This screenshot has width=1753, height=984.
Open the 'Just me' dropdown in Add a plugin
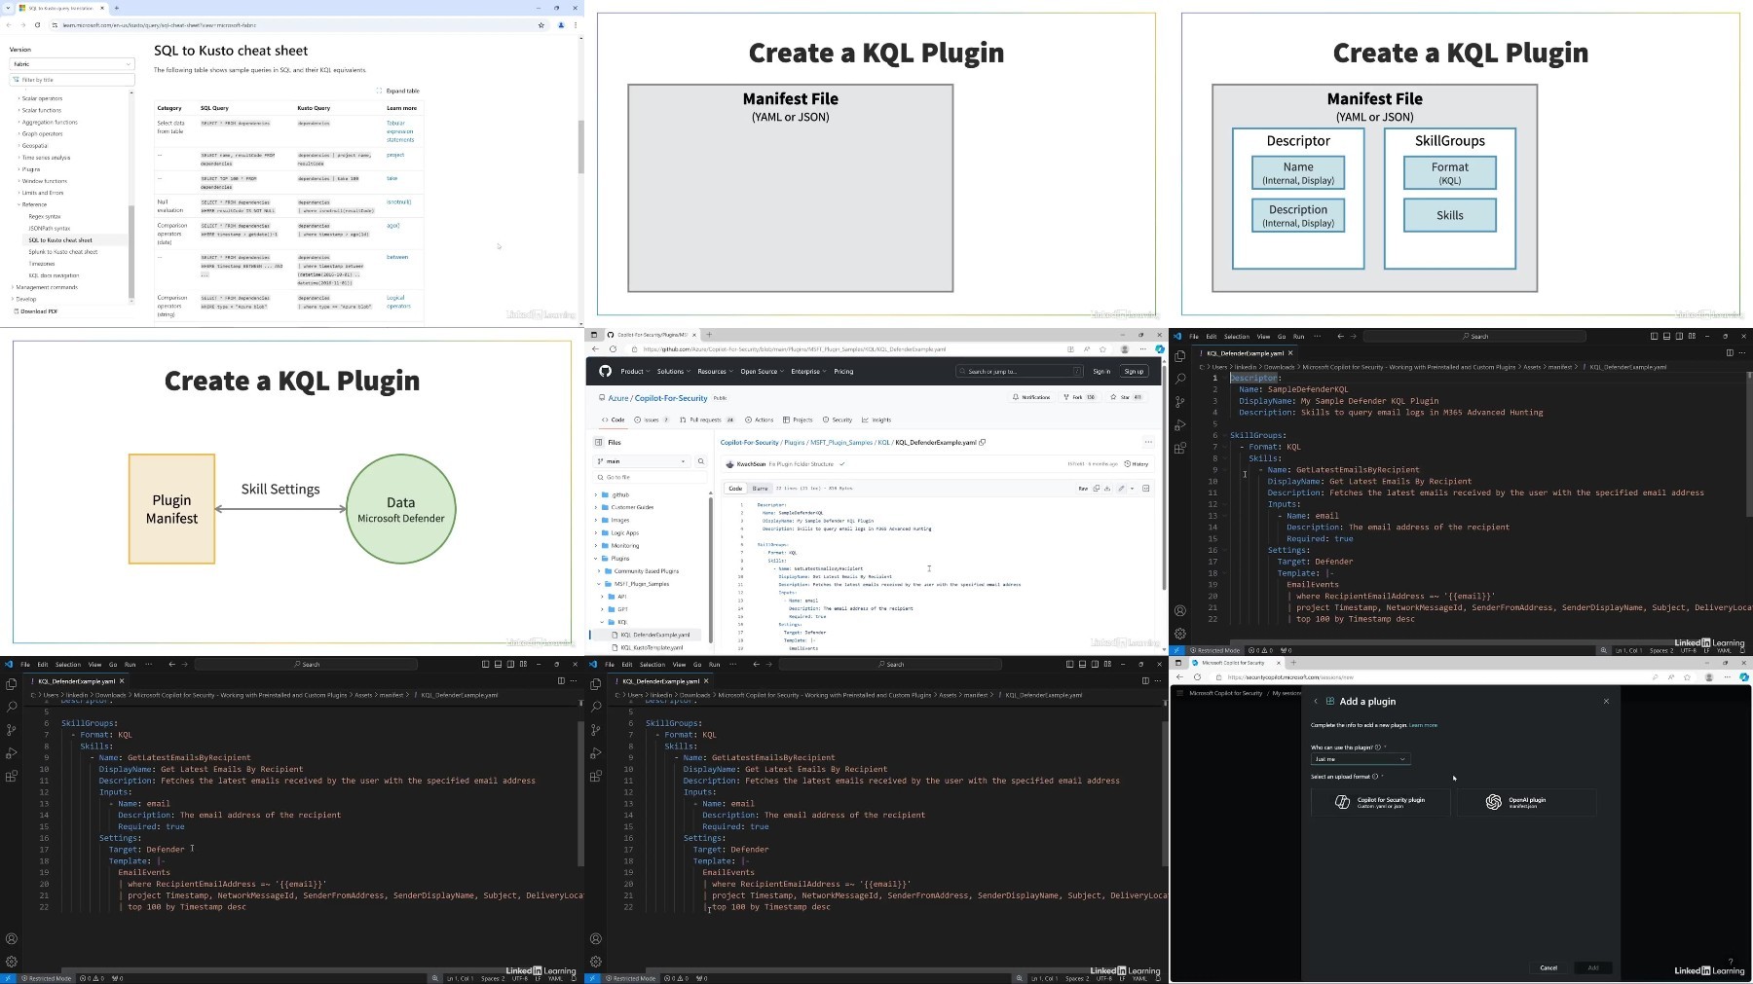(1360, 759)
